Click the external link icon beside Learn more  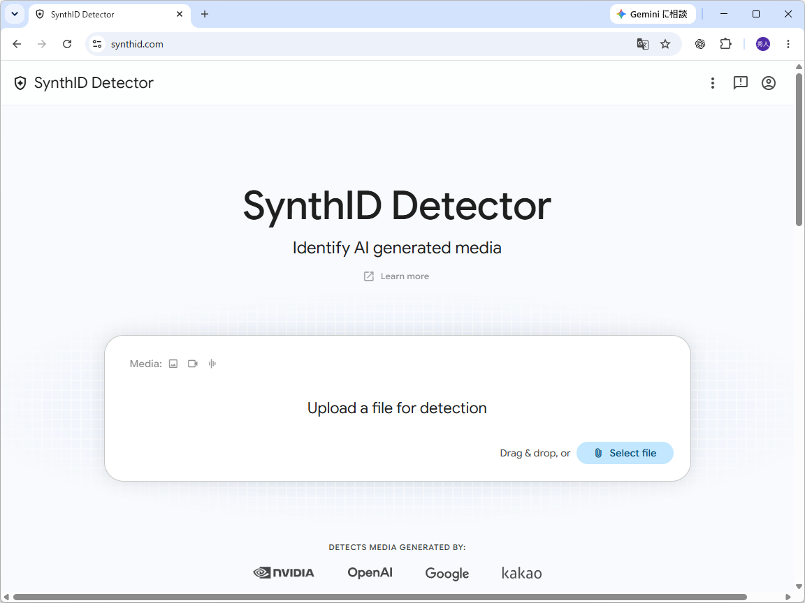(x=369, y=276)
